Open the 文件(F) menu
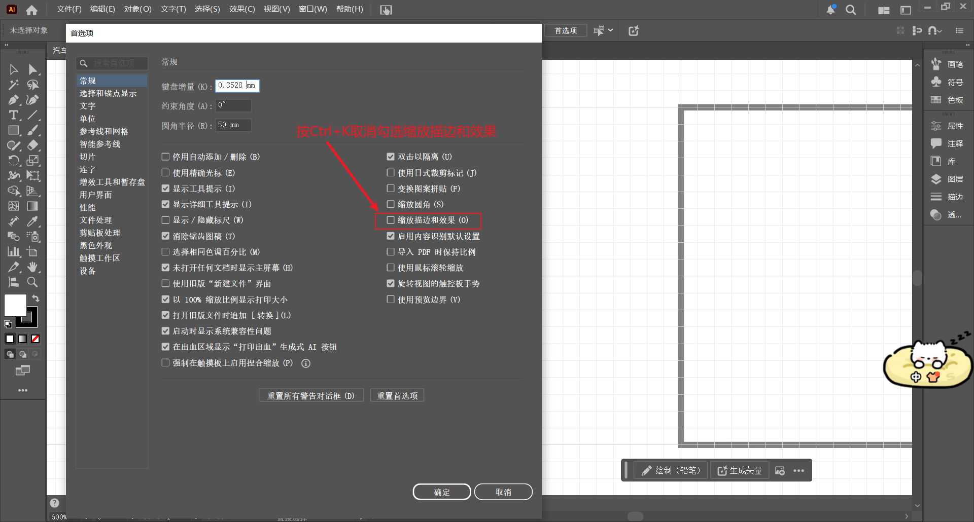 69,10
